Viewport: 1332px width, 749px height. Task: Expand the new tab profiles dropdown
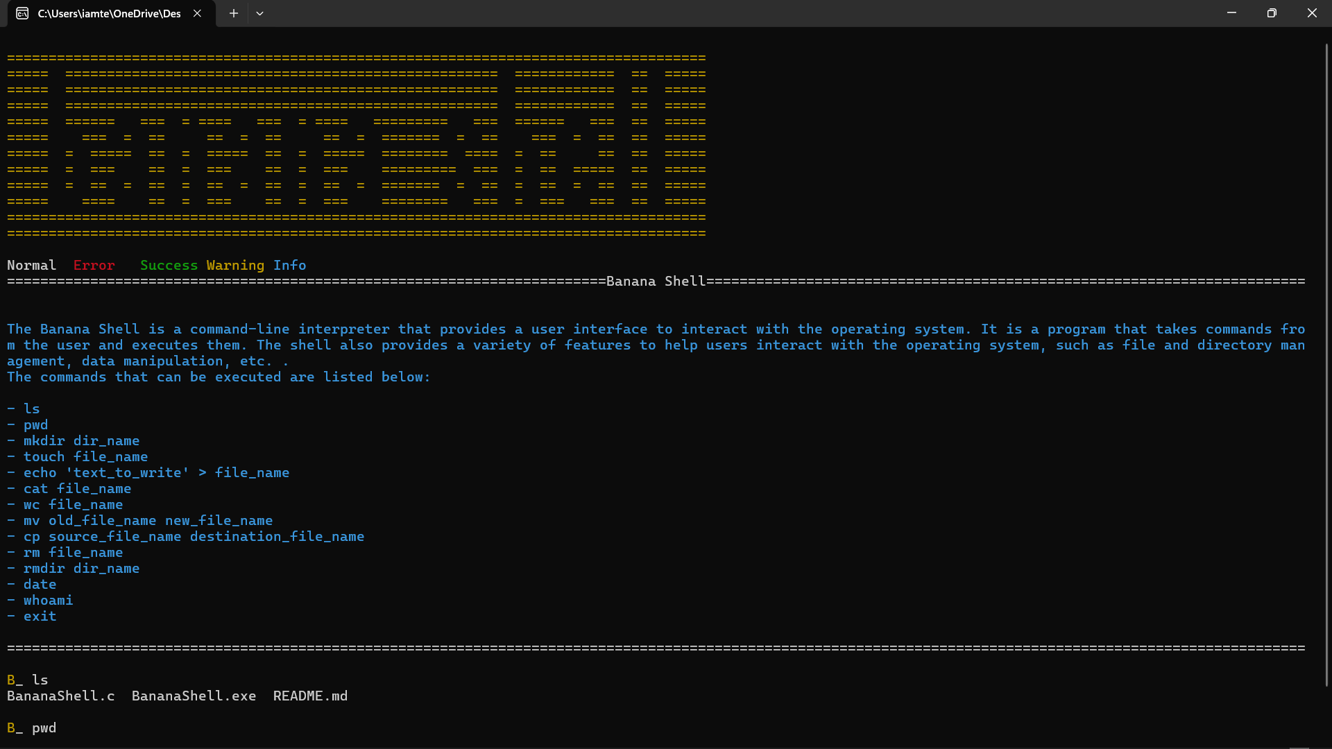click(x=259, y=13)
